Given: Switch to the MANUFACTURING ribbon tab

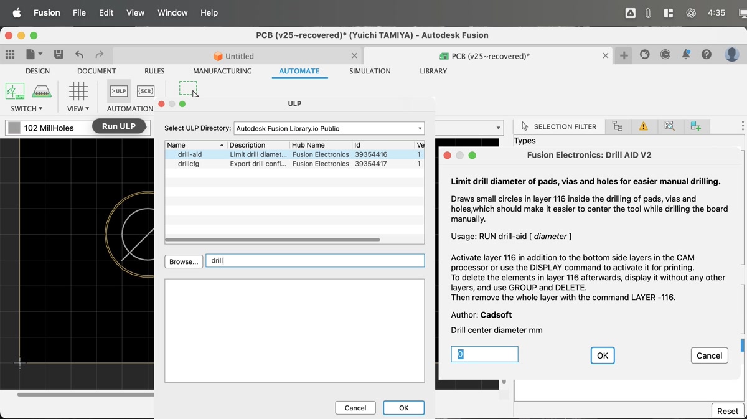Looking at the screenshot, I should 222,71.
